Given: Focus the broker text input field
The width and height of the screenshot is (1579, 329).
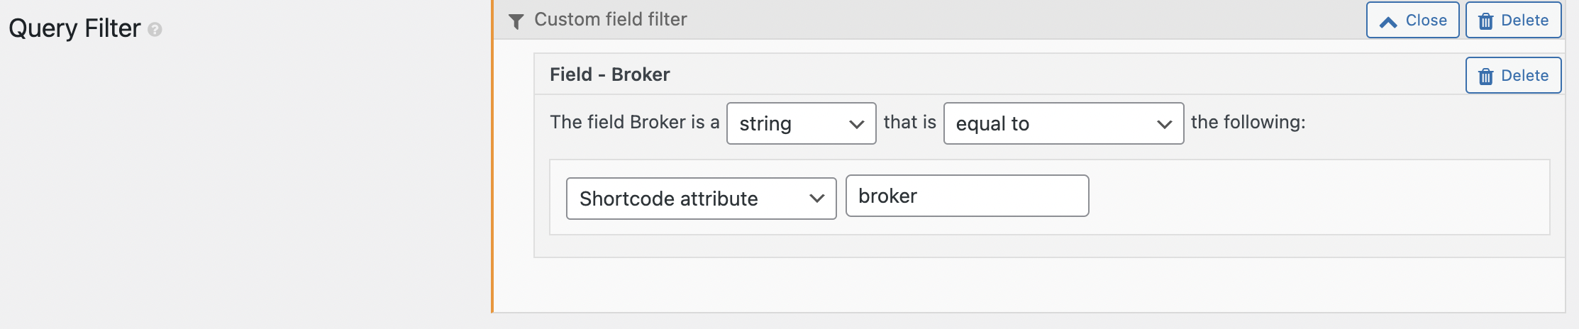Looking at the screenshot, I should click(x=967, y=196).
